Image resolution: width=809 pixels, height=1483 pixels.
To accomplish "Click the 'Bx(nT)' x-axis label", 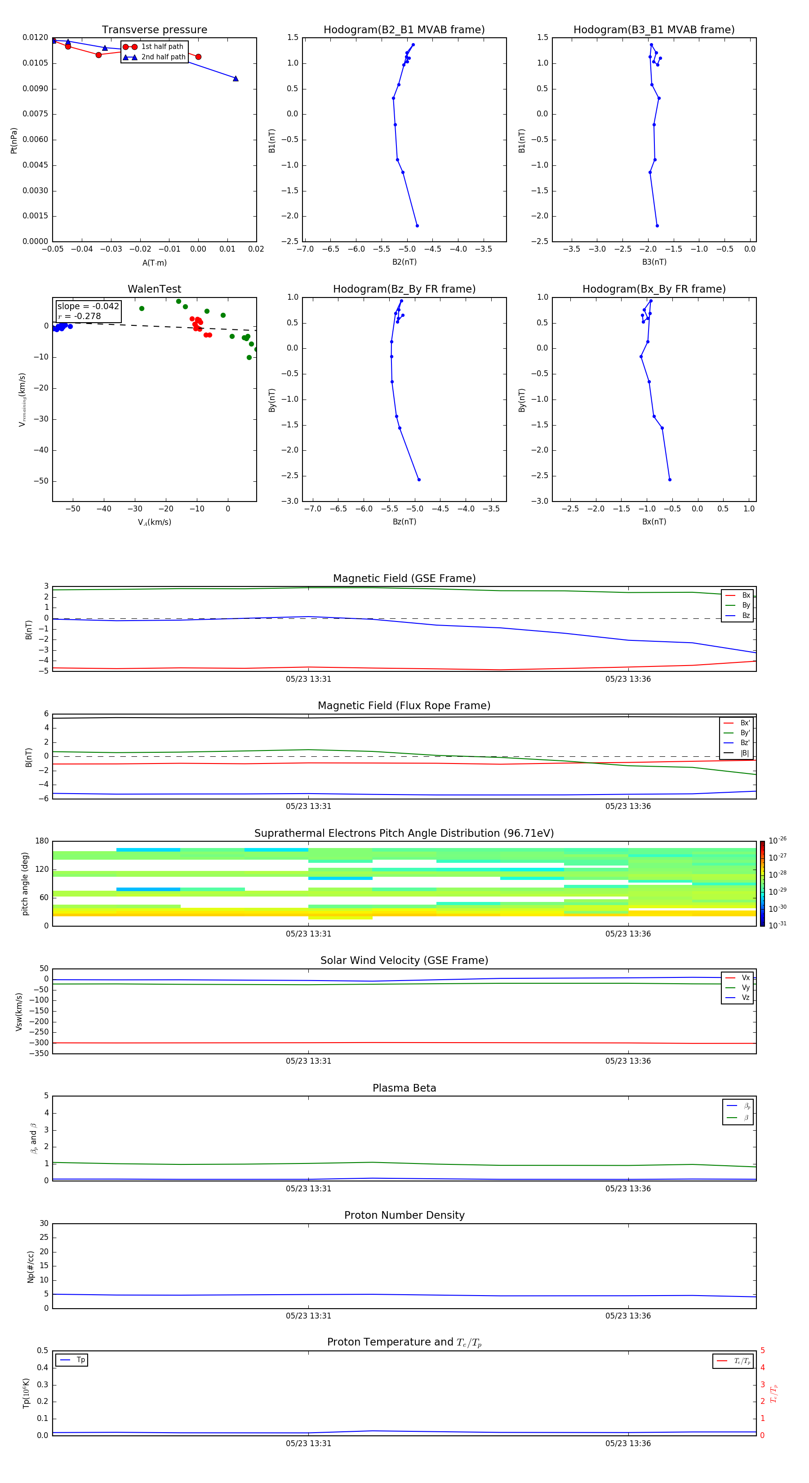I will (x=654, y=522).
